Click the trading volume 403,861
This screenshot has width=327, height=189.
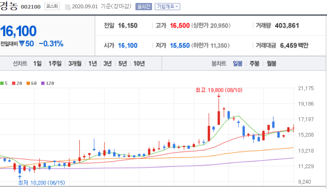tap(287, 26)
